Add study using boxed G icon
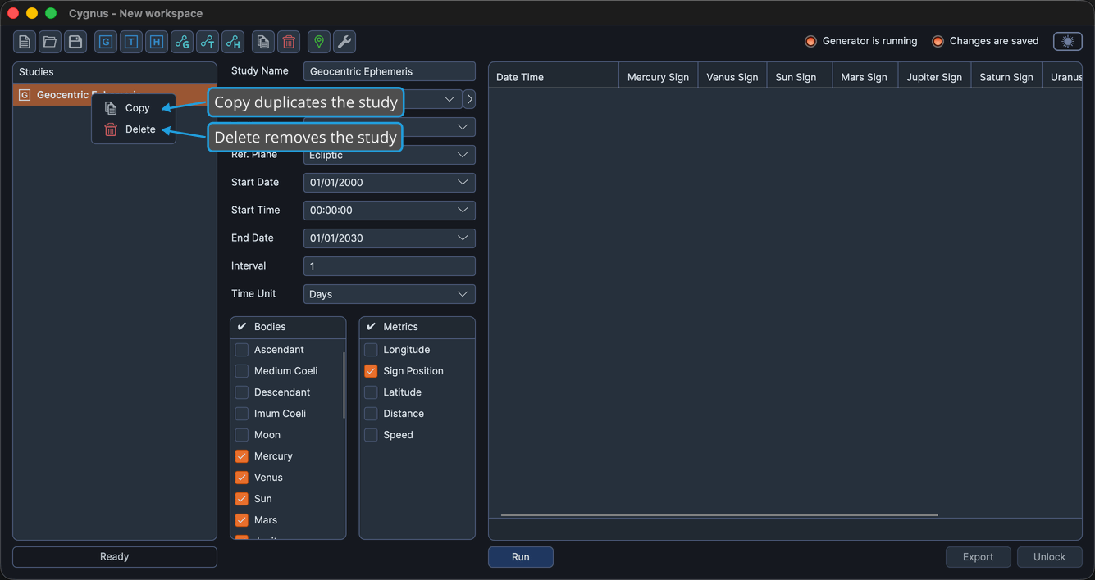This screenshot has width=1095, height=580. (106, 42)
